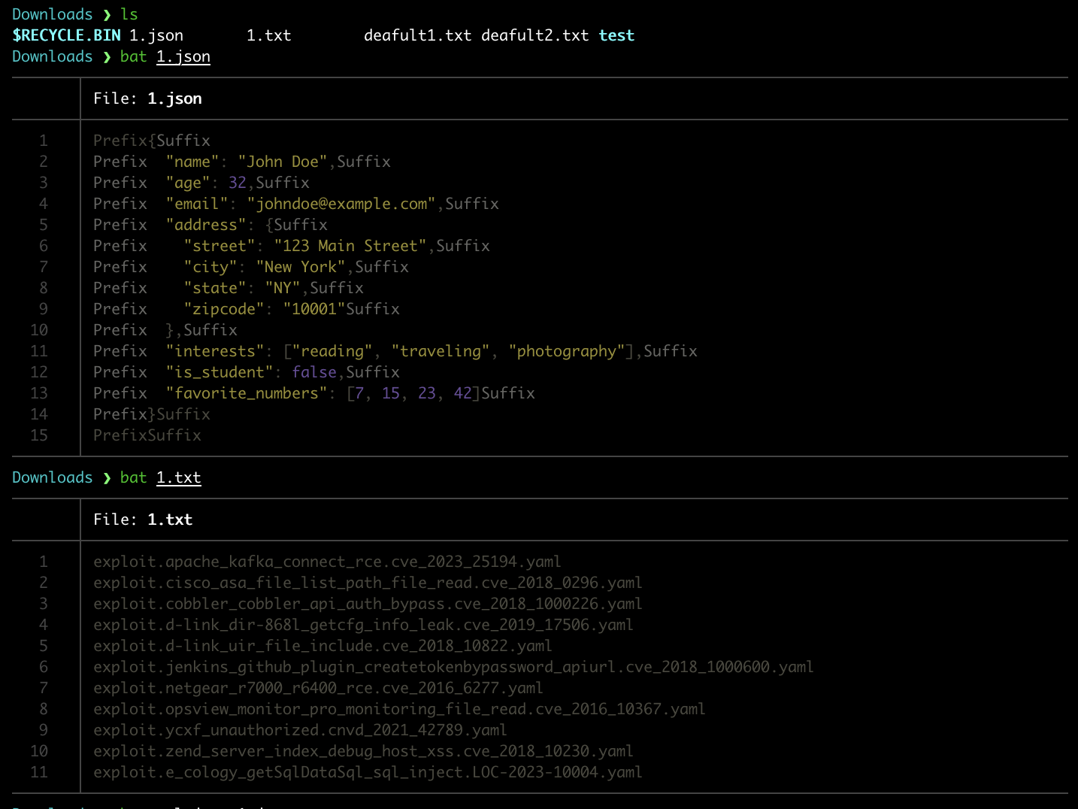This screenshot has width=1078, height=809.
Task: Click the "File: 1.txt" header title
Action: tap(143, 520)
